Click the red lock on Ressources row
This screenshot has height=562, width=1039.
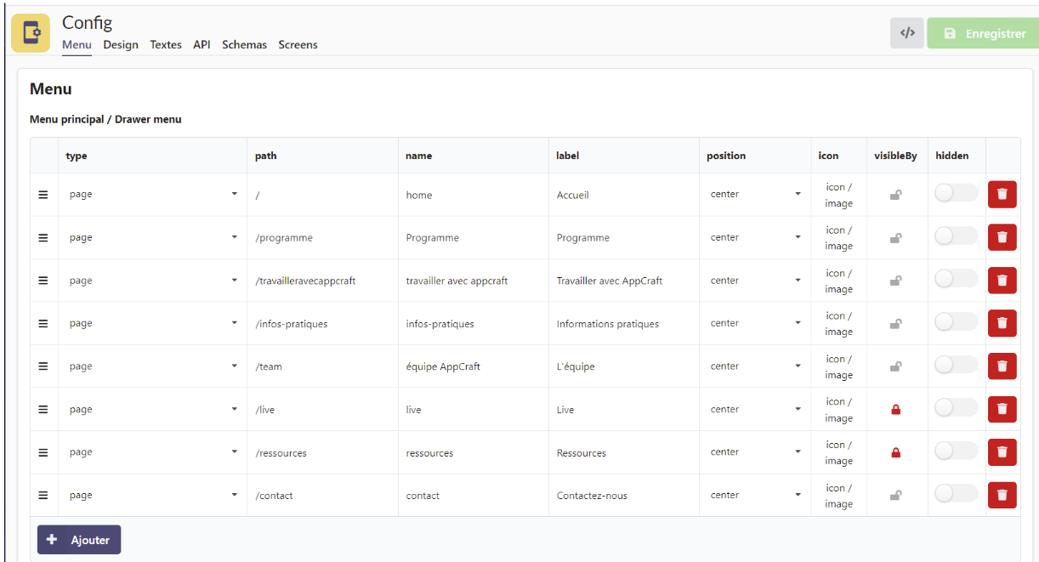(895, 452)
